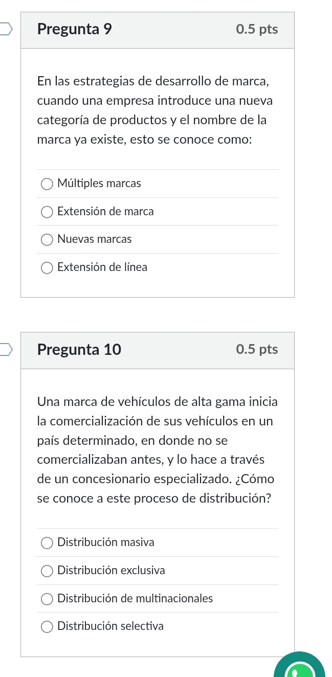Flag Pregunta 9 for review
This screenshot has width=332, height=677.
7,29
